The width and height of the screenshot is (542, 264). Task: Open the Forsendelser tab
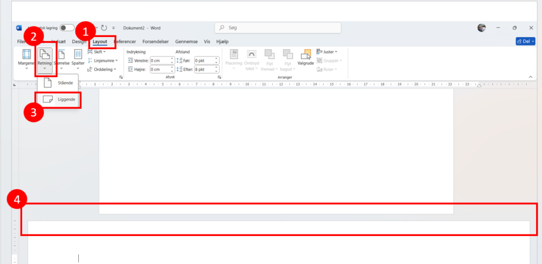(x=156, y=42)
